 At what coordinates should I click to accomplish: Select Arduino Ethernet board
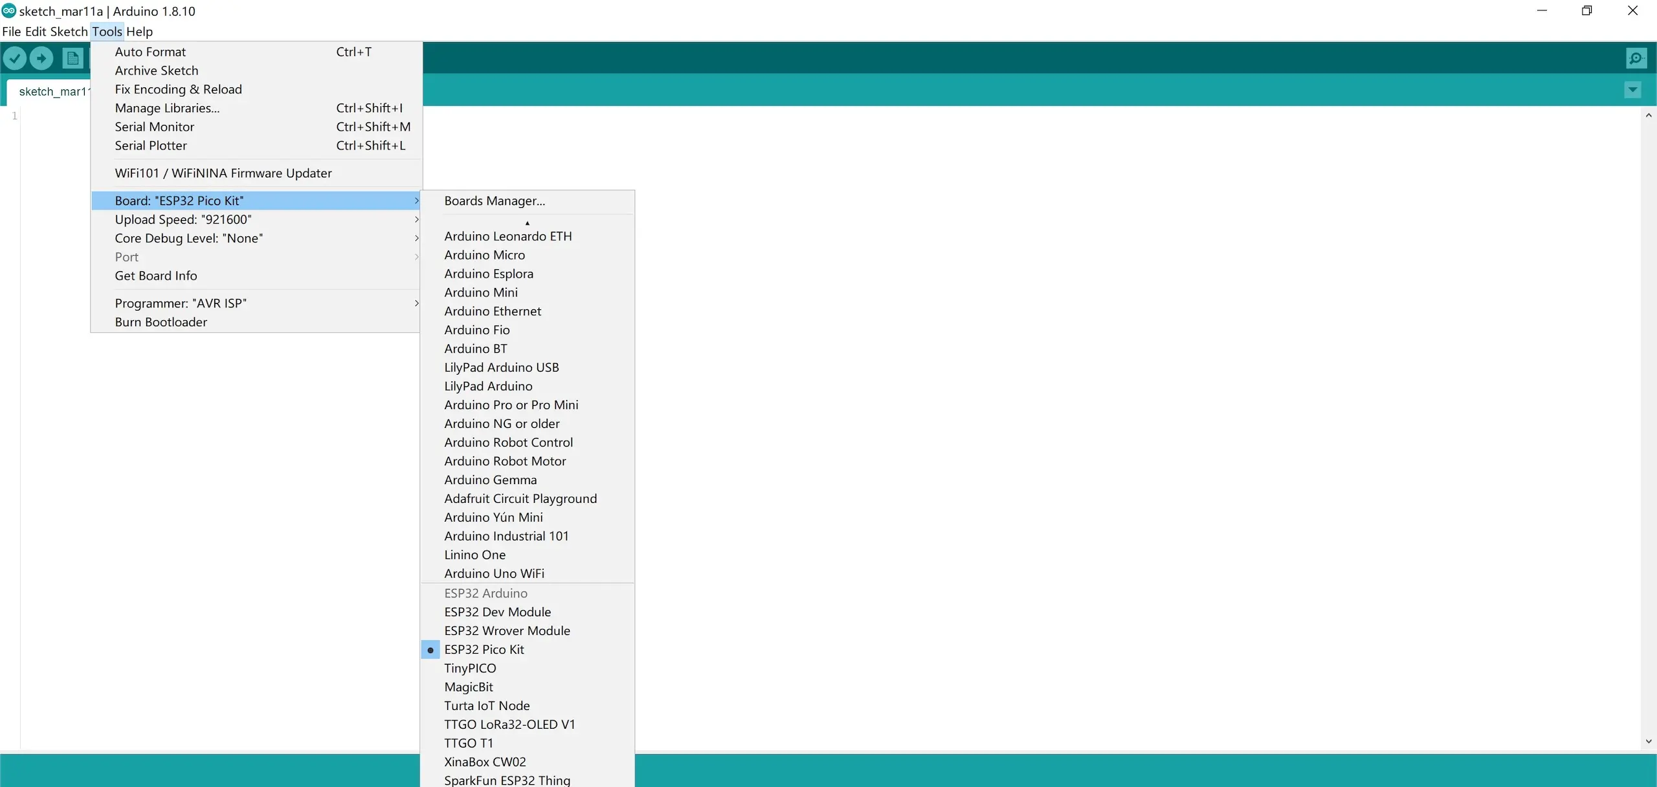point(528,311)
